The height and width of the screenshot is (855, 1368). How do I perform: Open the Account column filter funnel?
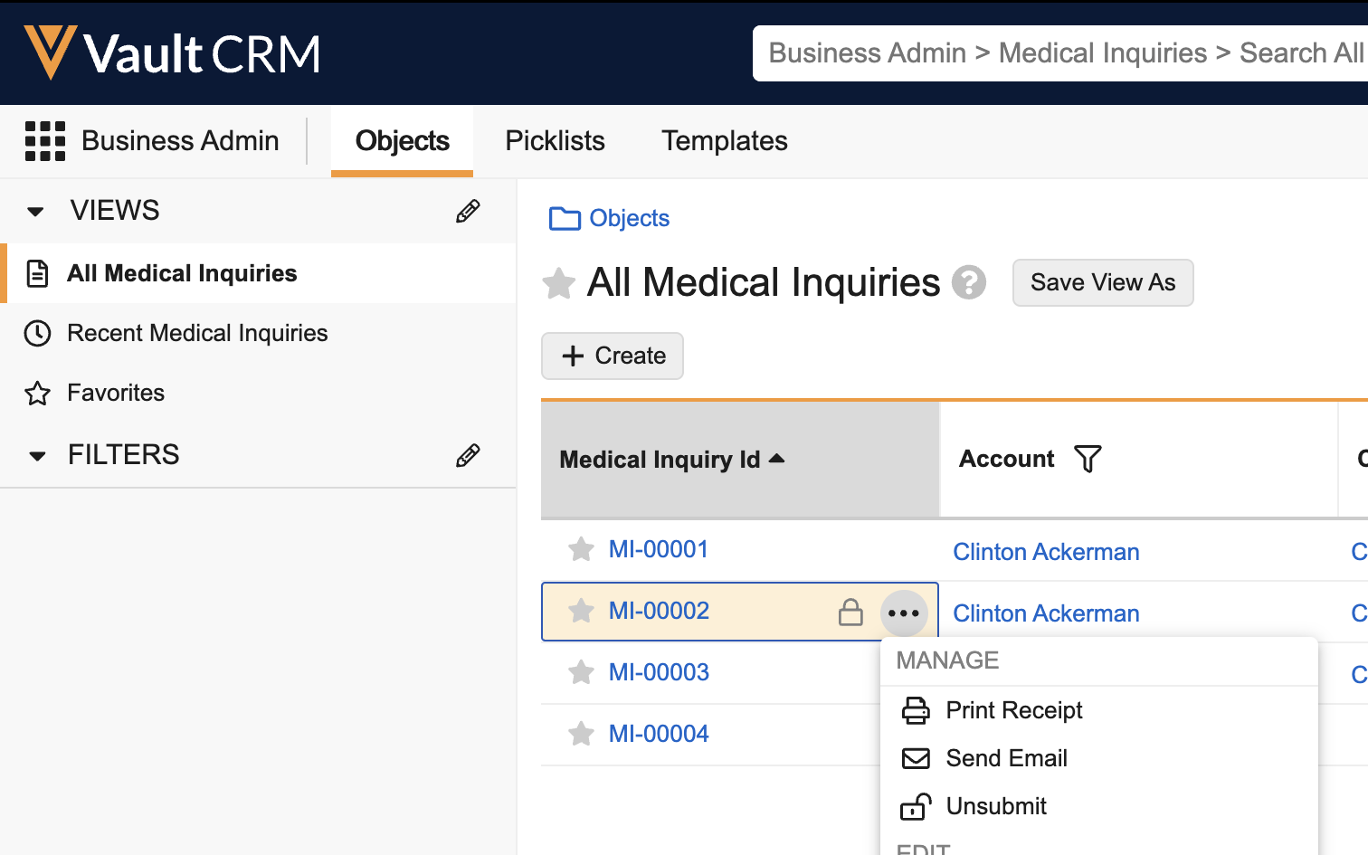(1088, 459)
